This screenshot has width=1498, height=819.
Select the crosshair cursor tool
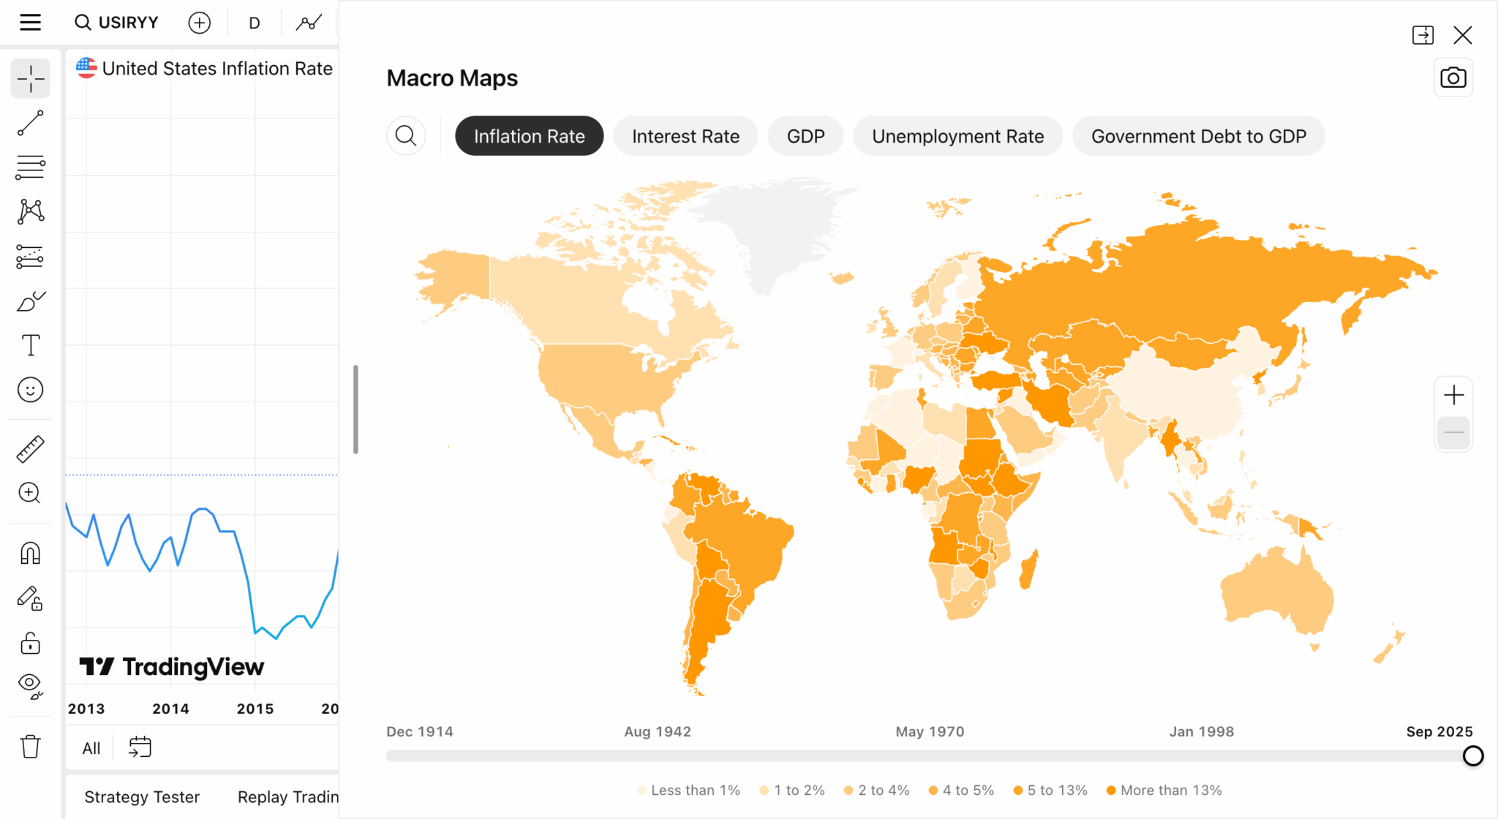[x=30, y=78]
